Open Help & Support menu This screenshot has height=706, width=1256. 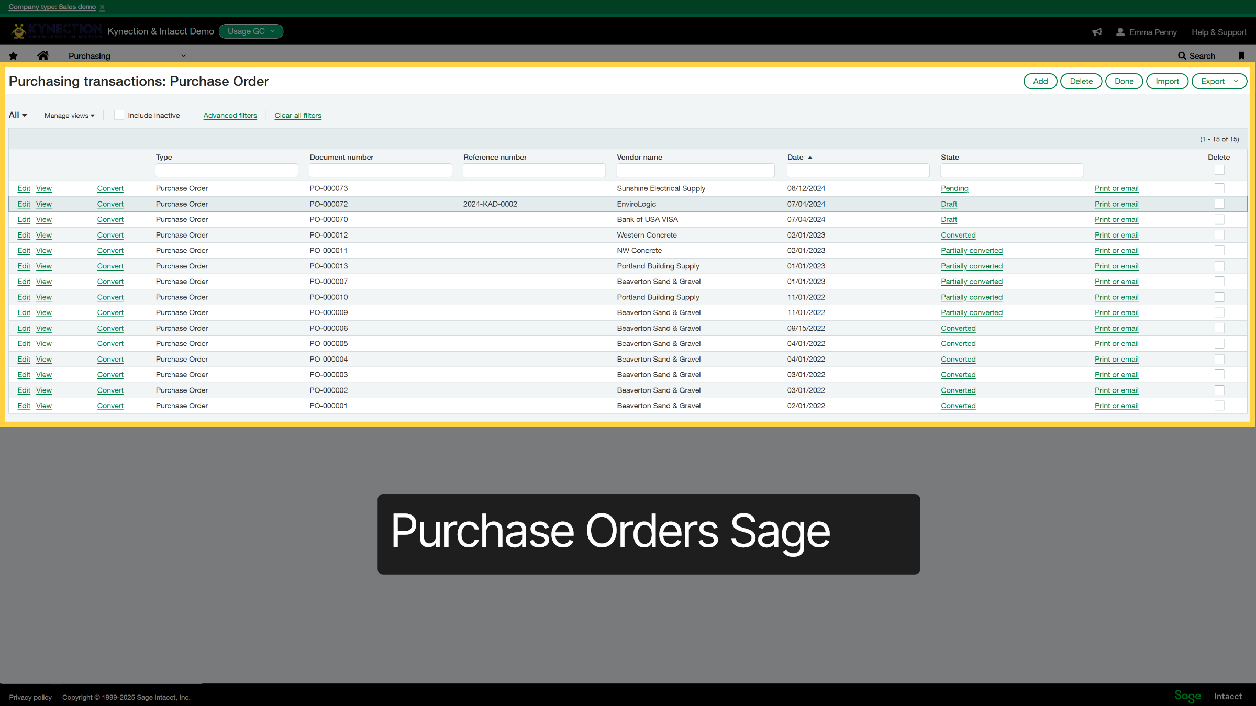1219,32
